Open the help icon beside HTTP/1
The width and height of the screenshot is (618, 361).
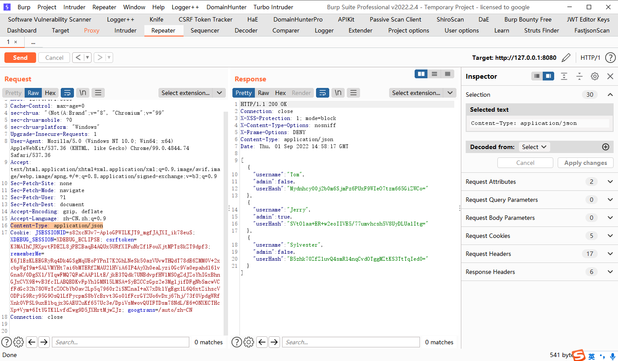coord(611,58)
